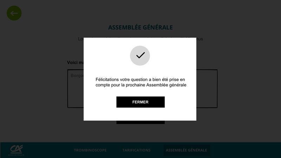Click the "Bonjo" text in the text box
This screenshot has height=158, width=281.
[77, 75]
